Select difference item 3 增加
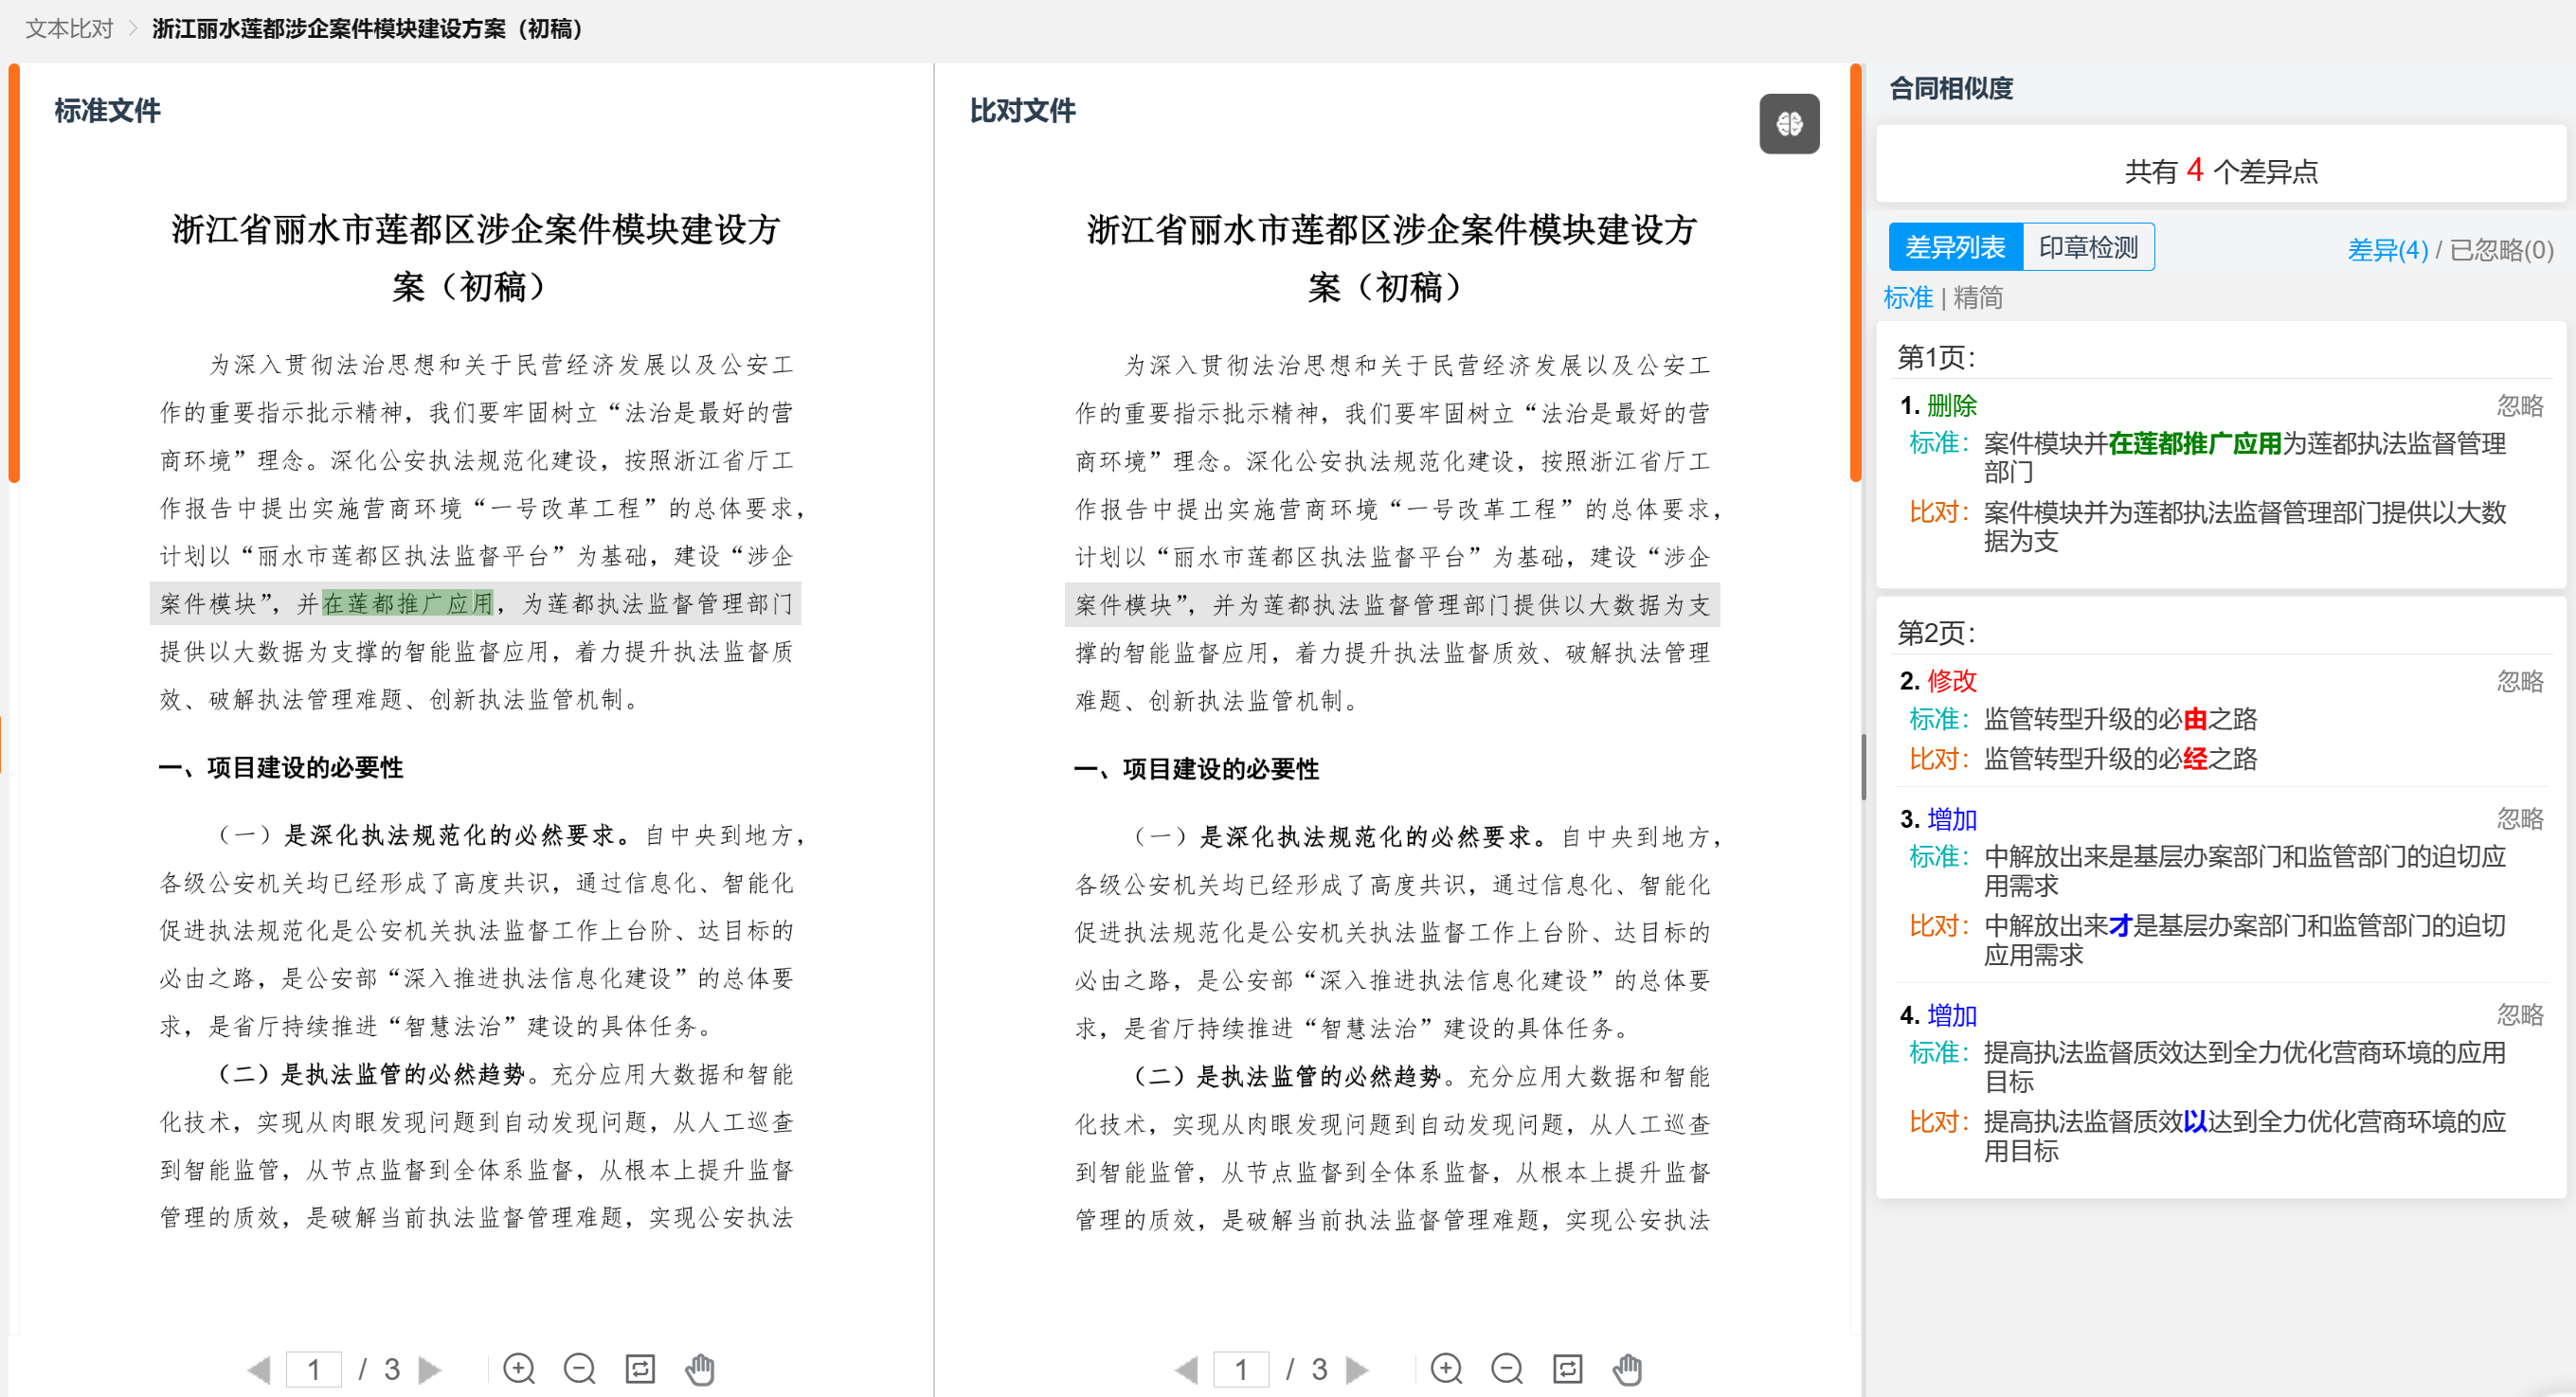This screenshot has height=1397, width=2576. pyautogui.click(x=2221, y=886)
